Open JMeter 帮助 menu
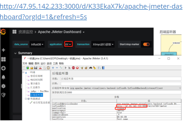The image size is (184, 122). pos(61,63)
